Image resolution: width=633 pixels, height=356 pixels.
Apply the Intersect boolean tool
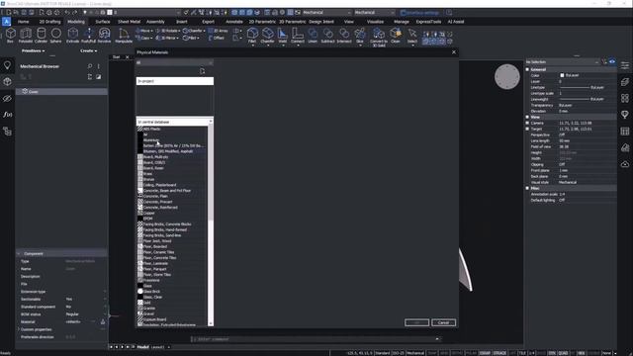[x=344, y=36]
